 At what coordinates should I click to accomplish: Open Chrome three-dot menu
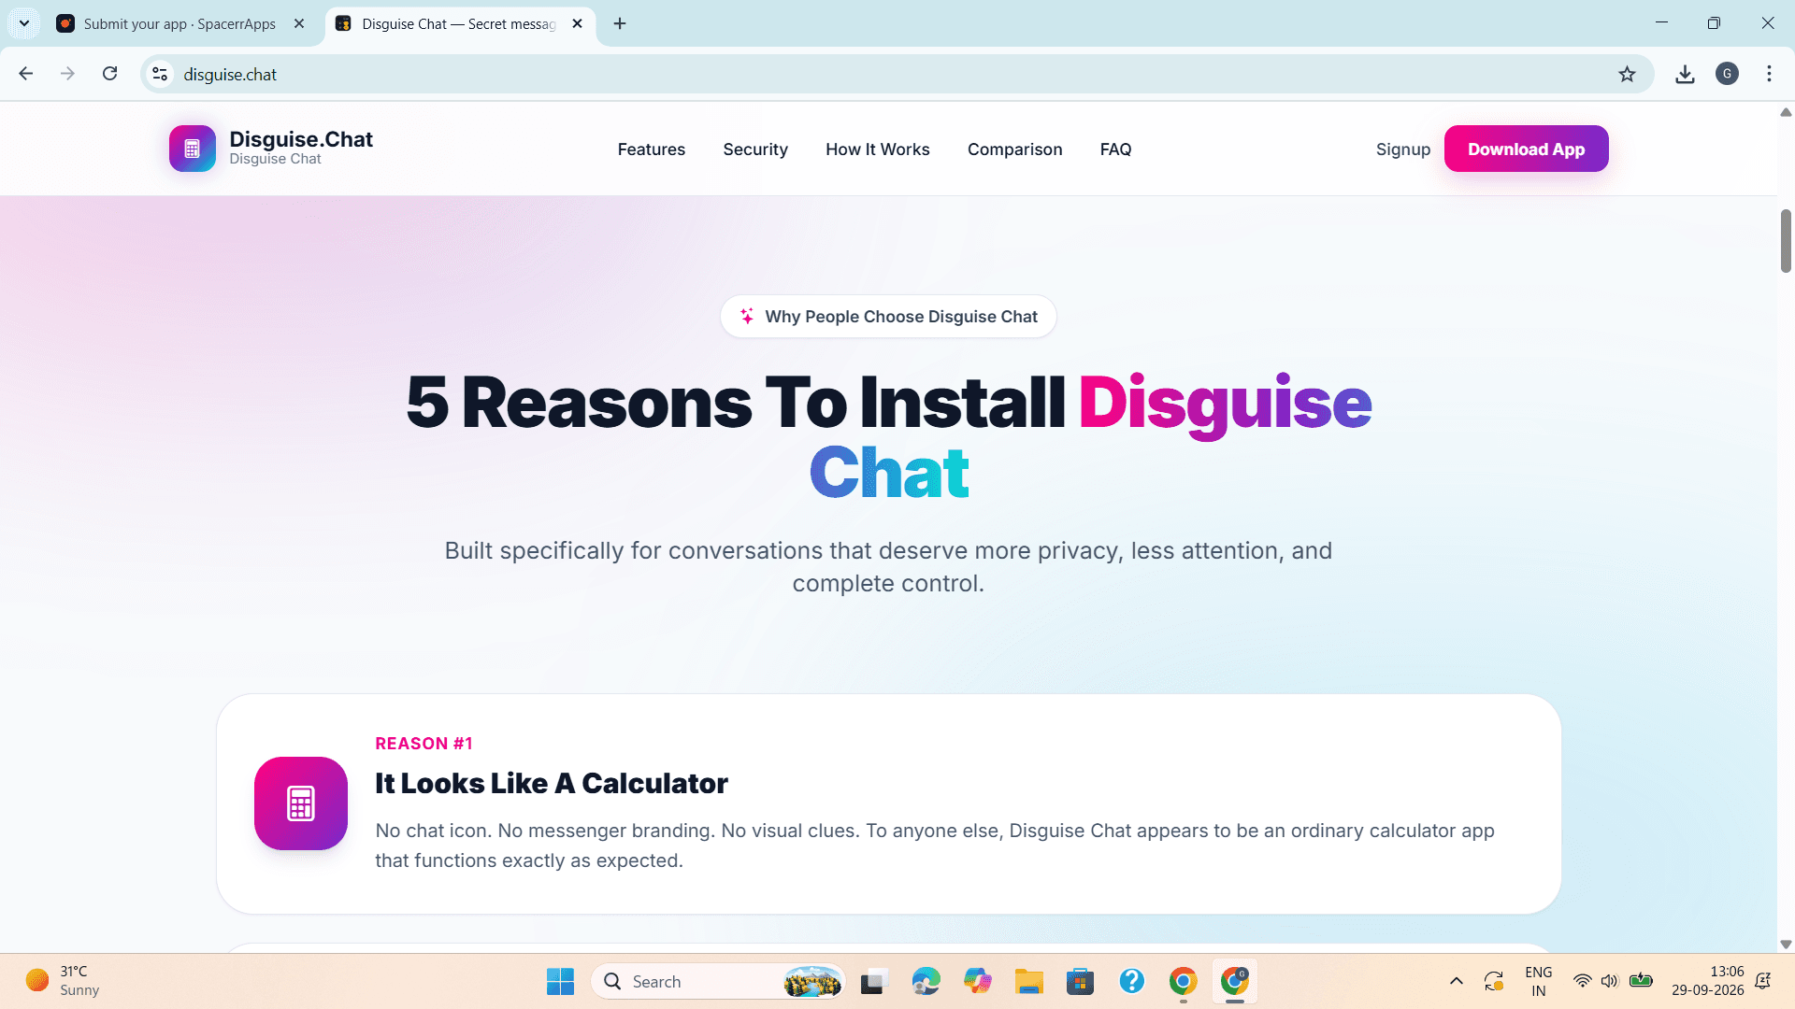pyautogui.click(x=1769, y=74)
